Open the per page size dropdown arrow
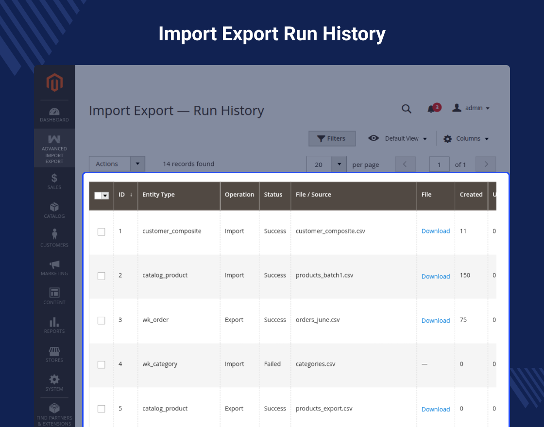The height and width of the screenshot is (427, 544). [x=340, y=164]
